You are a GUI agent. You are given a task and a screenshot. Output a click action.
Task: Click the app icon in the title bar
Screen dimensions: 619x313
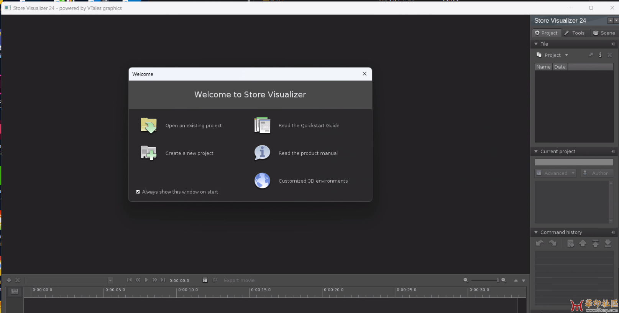(x=8, y=8)
